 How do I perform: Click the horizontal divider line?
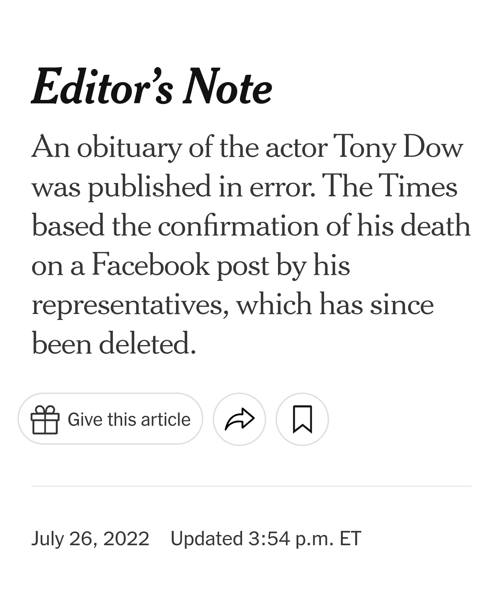point(251,486)
